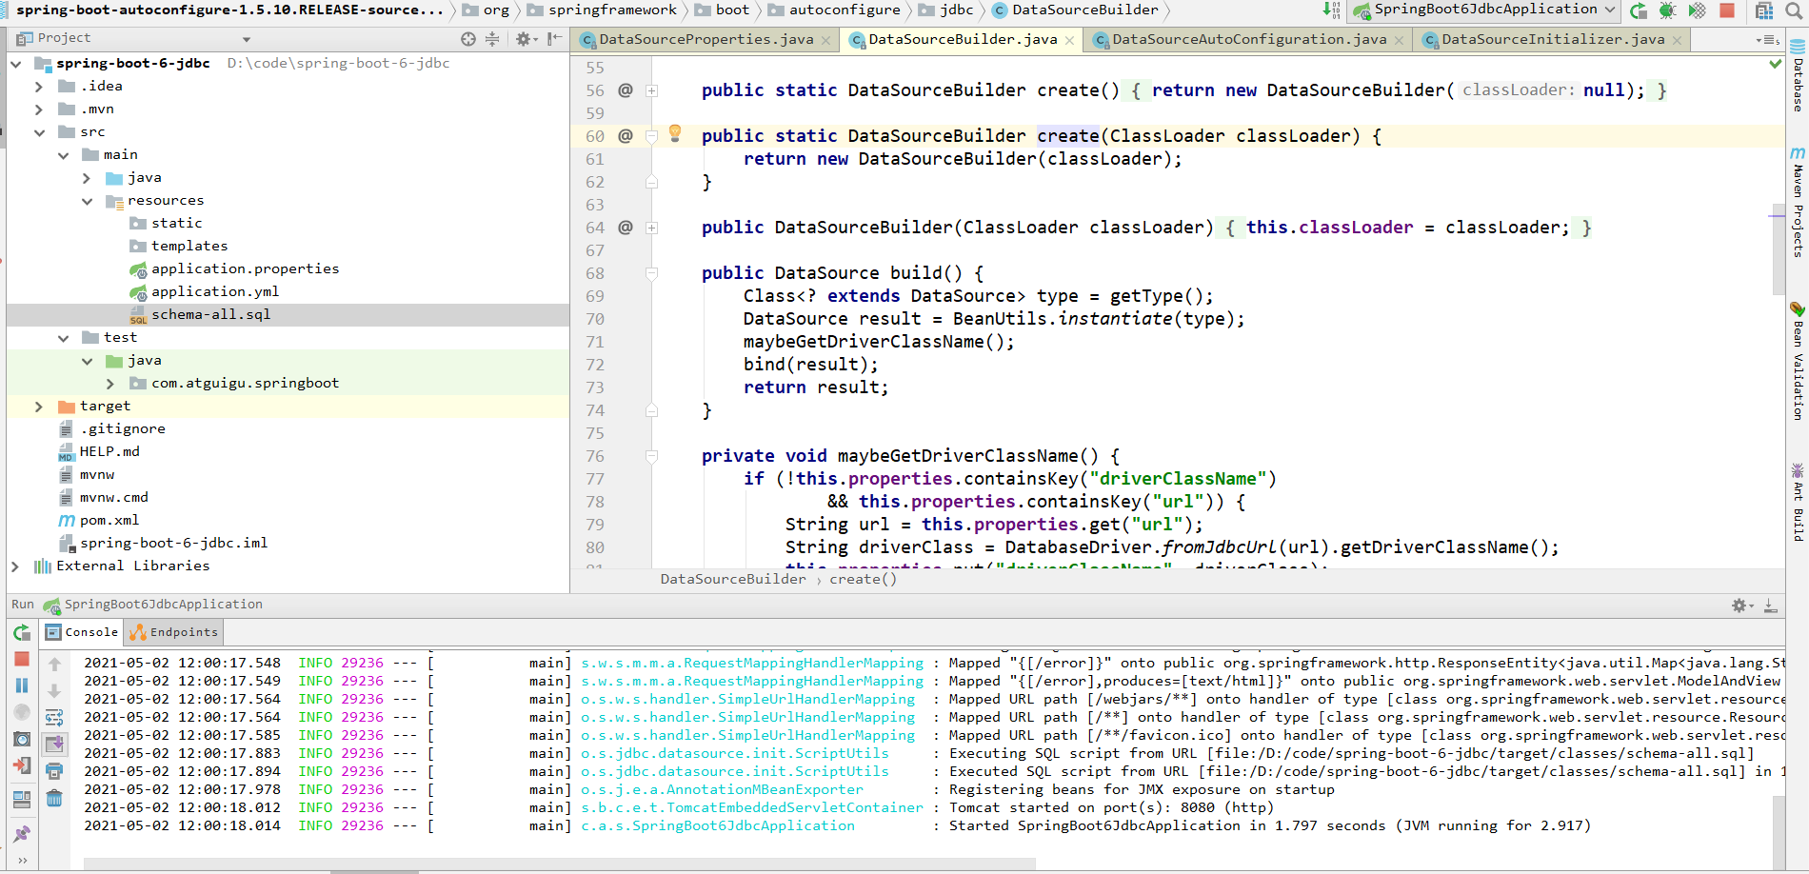Open Ant Build side panel
1809x874 pixels.
(x=1798, y=502)
